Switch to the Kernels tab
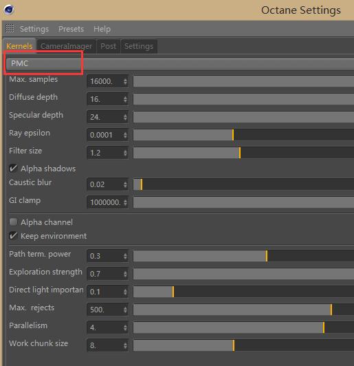 (19, 46)
